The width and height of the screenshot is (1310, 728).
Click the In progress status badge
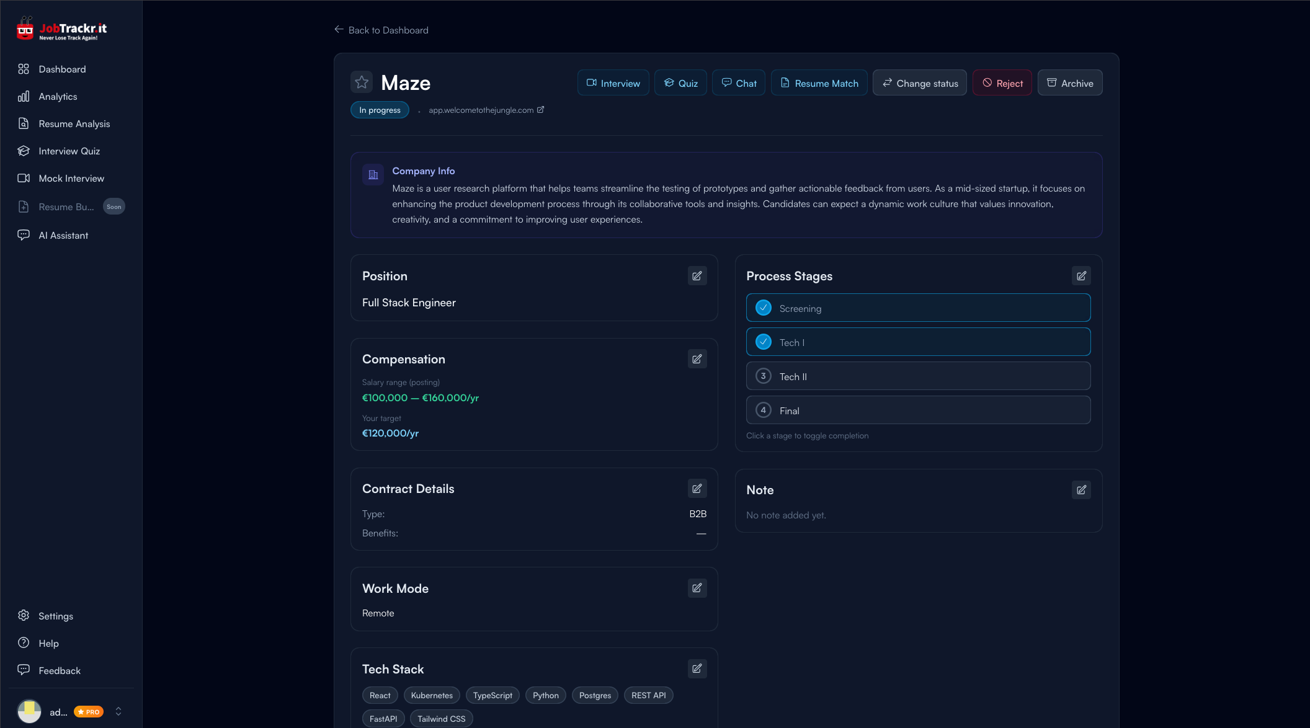379,110
